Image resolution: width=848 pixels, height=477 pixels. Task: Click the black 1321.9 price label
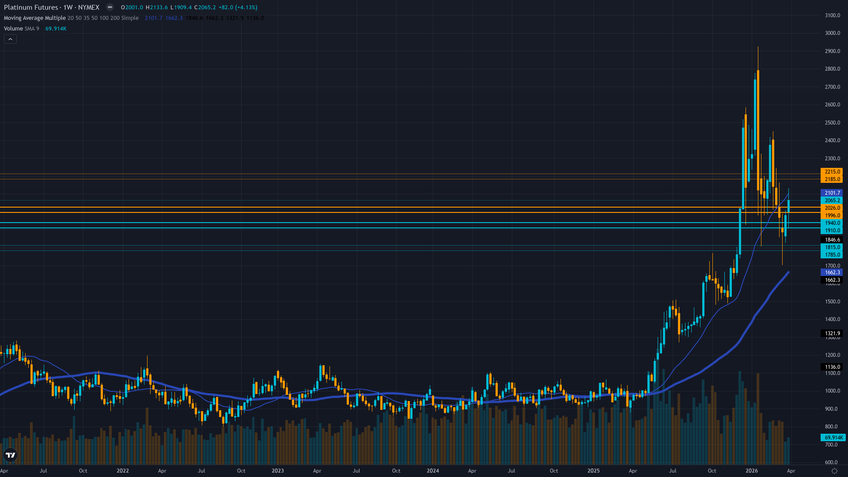pos(832,333)
